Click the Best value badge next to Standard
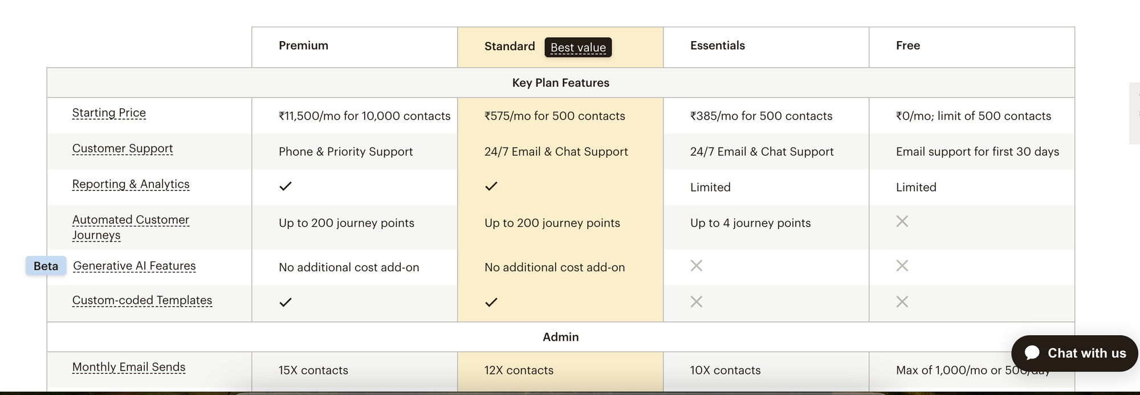Viewport: 1140px width, 395px height. 578,48
